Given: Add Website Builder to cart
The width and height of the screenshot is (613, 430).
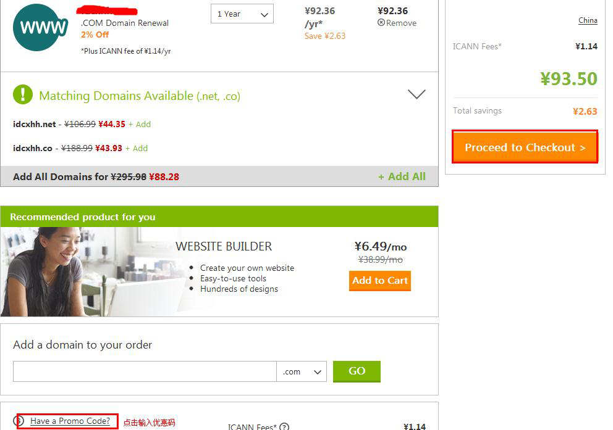Looking at the screenshot, I should coord(379,281).
